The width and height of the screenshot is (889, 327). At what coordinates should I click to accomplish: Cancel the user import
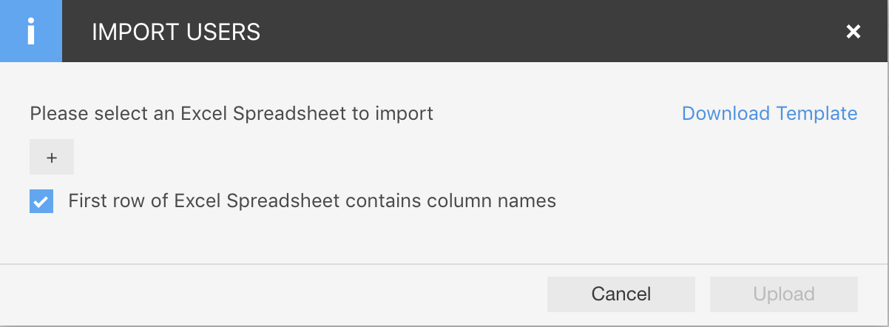[x=621, y=294]
